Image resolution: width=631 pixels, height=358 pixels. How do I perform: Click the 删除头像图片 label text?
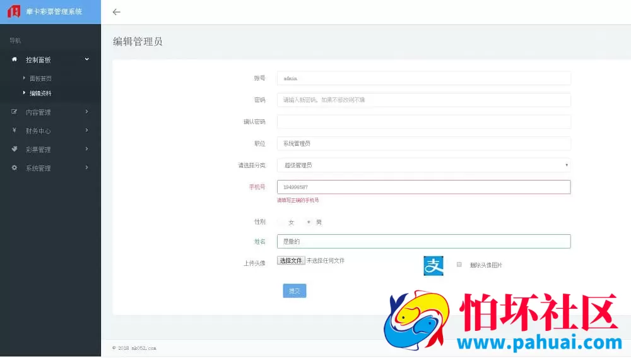(x=486, y=265)
